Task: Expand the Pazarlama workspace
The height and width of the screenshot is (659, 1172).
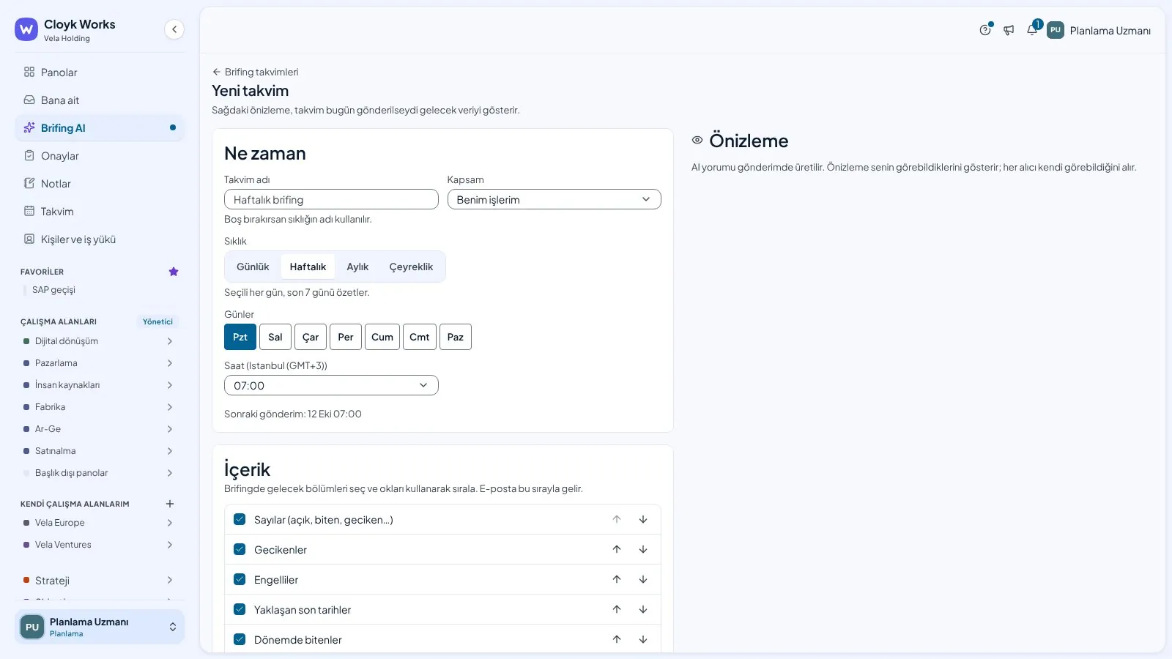Action: [170, 363]
